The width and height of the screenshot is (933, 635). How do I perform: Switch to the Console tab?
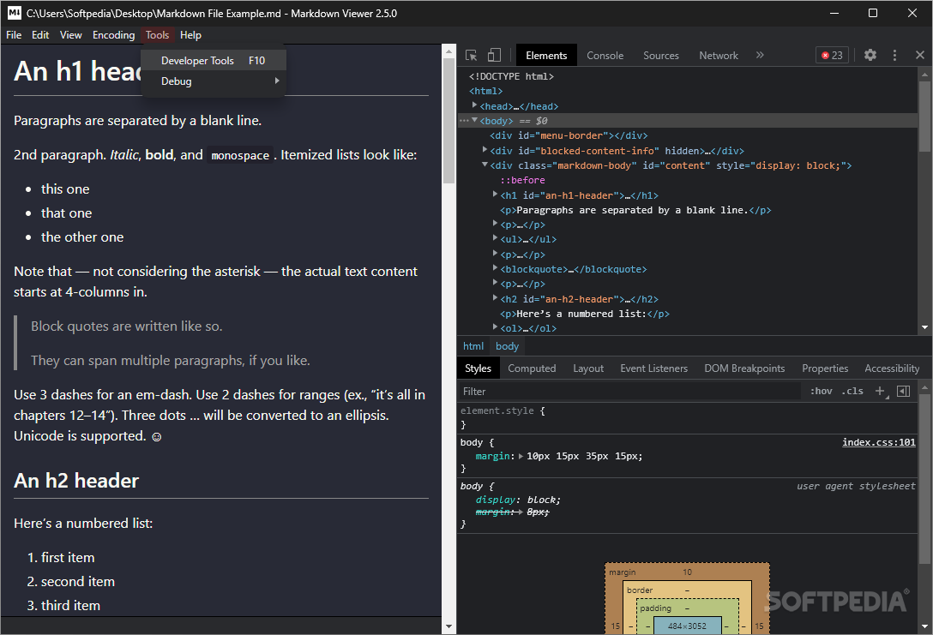coord(605,56)
